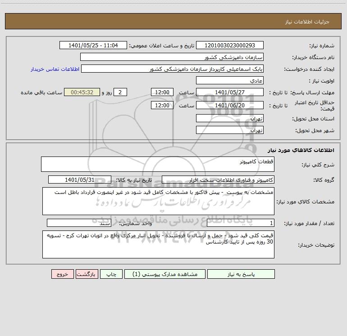The image size is (347, 336).
Task: Click the goods specifications text box
Action: (158, 201)
